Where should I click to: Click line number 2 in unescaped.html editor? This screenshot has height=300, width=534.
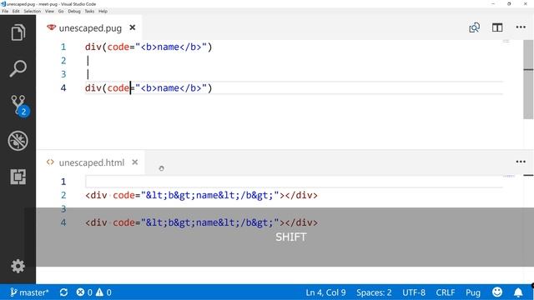point(63,195)
